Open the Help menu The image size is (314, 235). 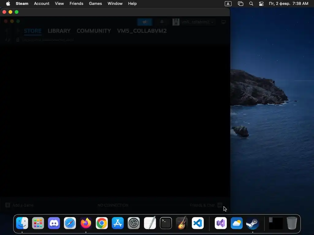pos(132,4)
